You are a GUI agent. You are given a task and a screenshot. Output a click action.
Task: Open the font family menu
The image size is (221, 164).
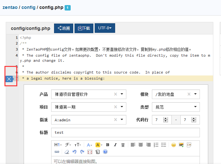coord(68,145)
